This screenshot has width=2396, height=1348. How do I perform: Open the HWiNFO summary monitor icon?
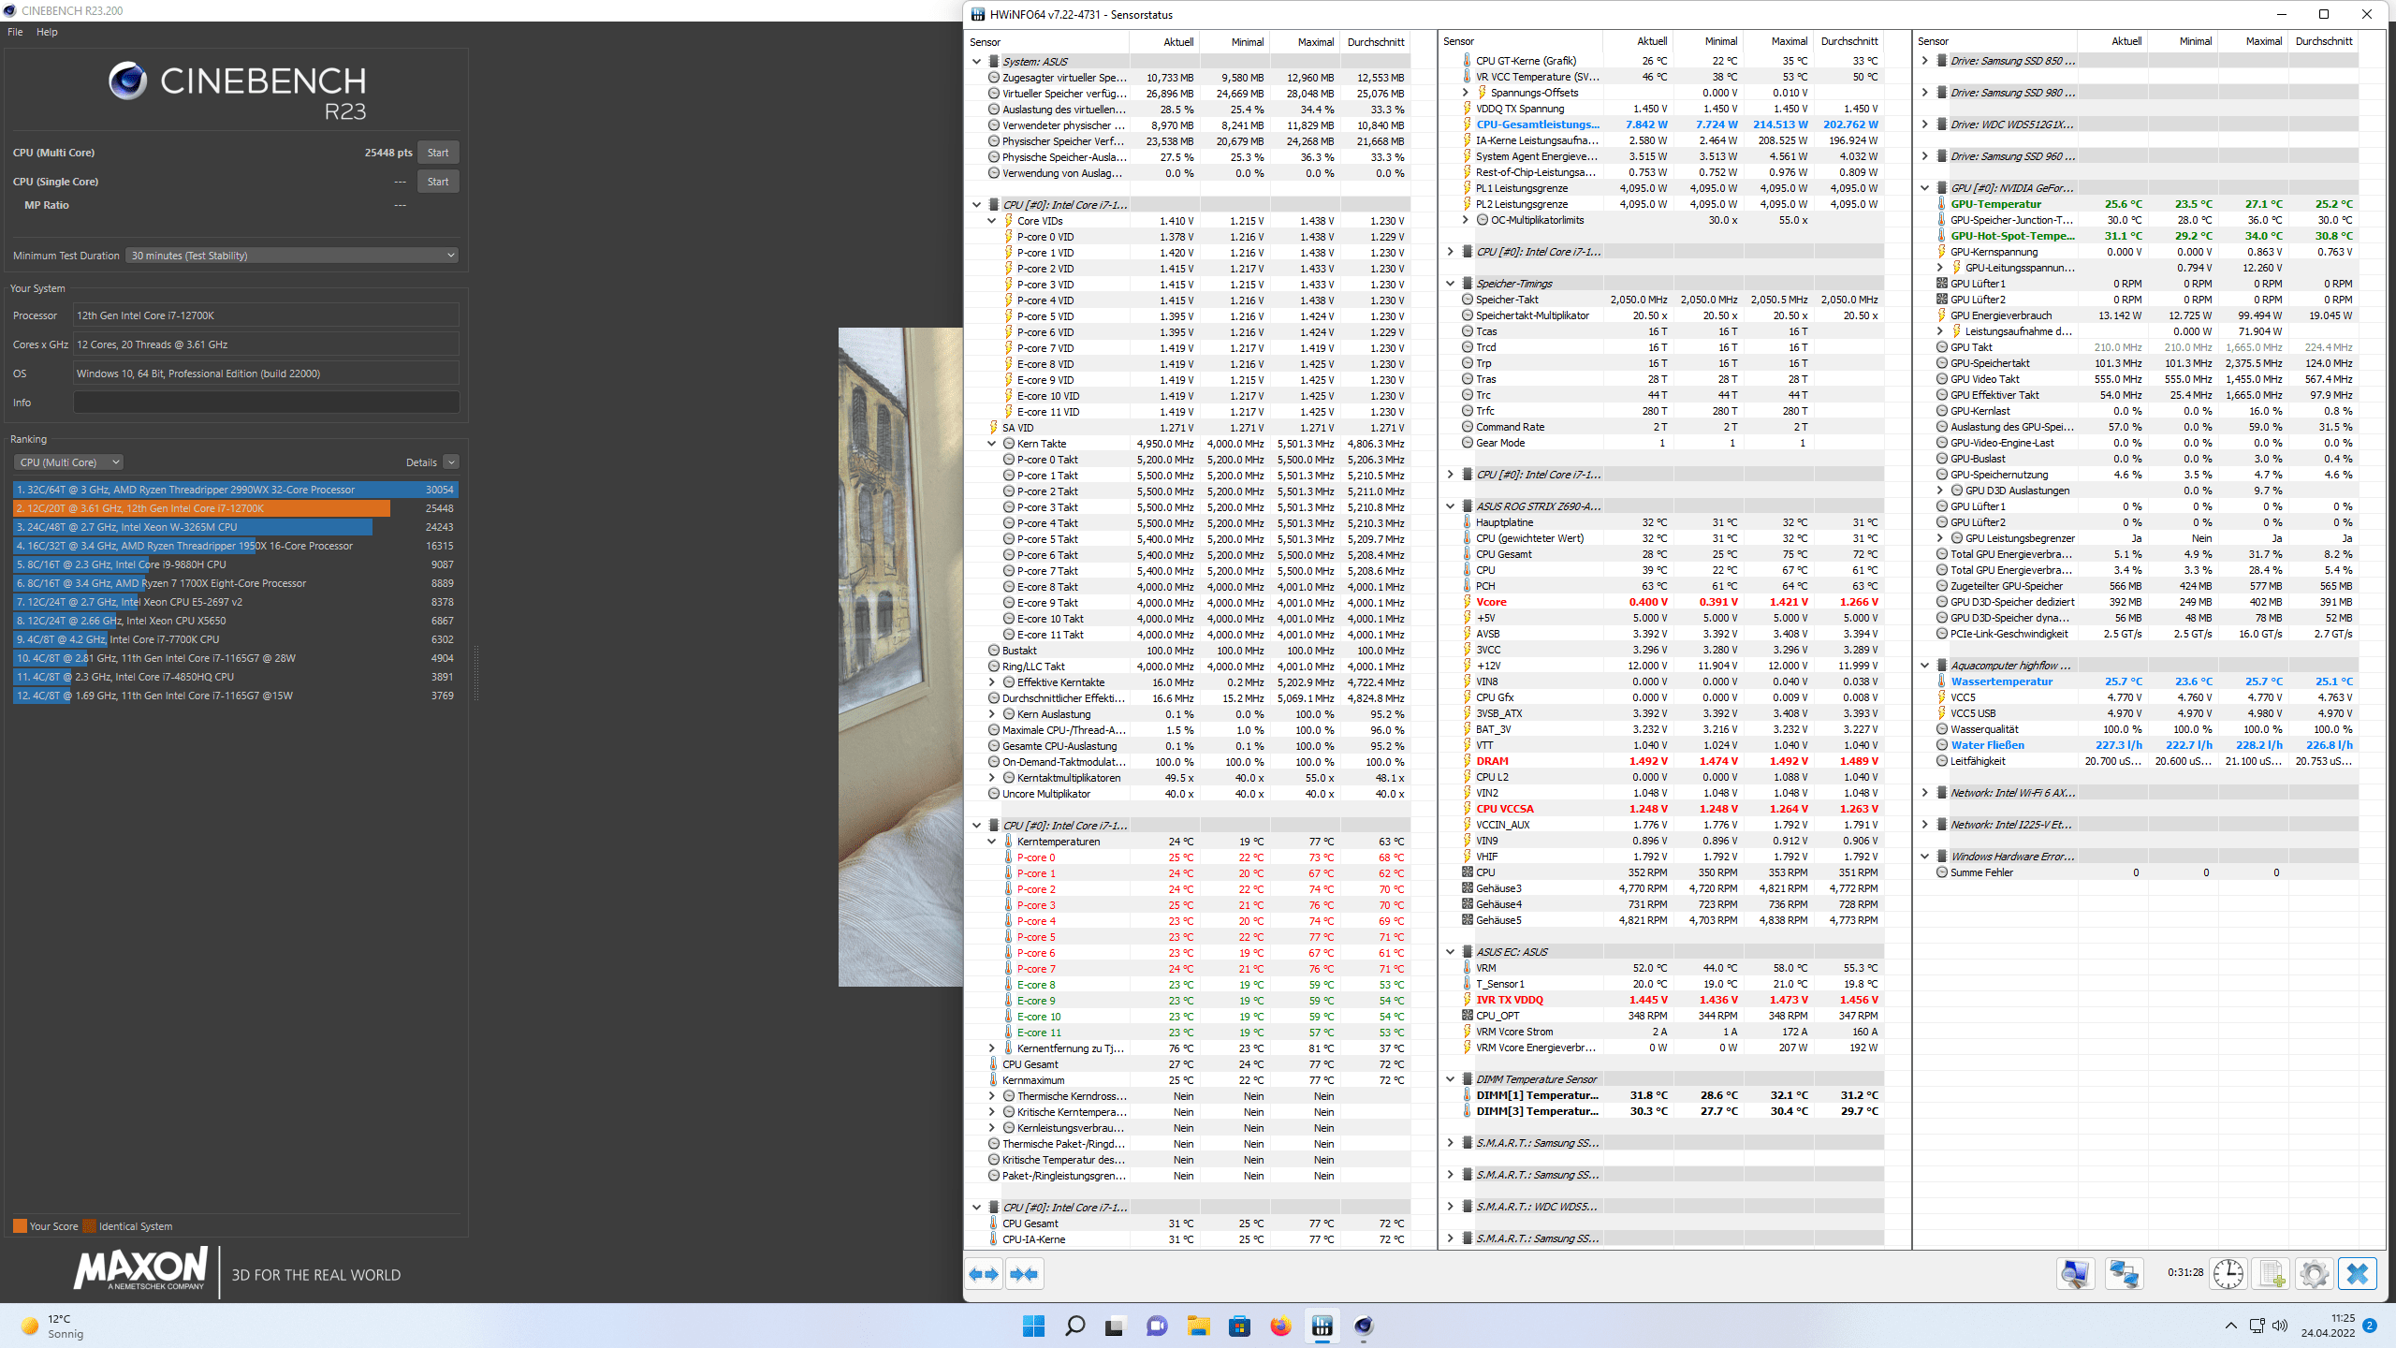[2075, 1274]
